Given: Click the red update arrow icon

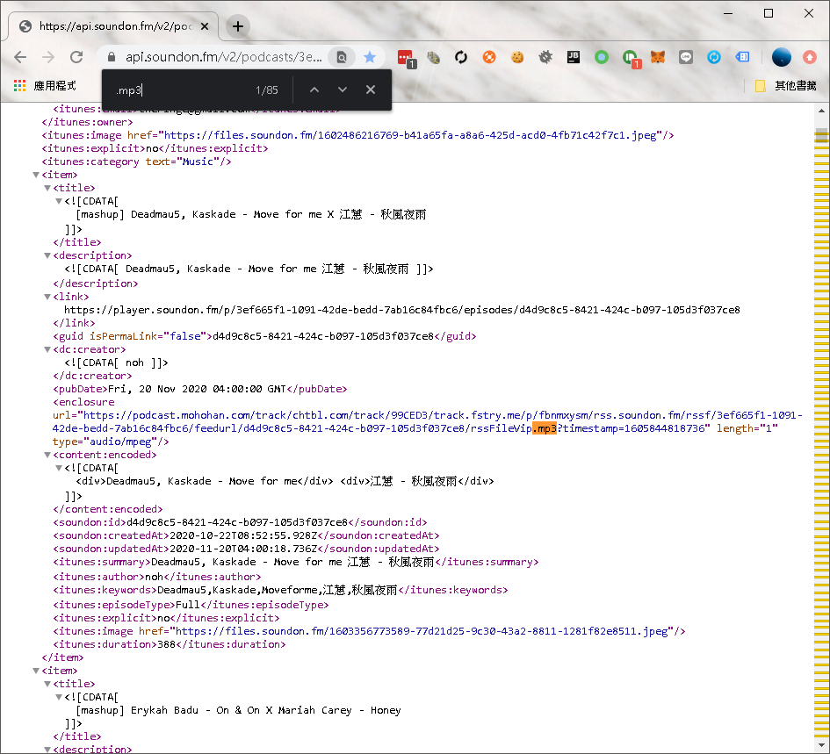Looking at the screenshot, I should [809, 57].
